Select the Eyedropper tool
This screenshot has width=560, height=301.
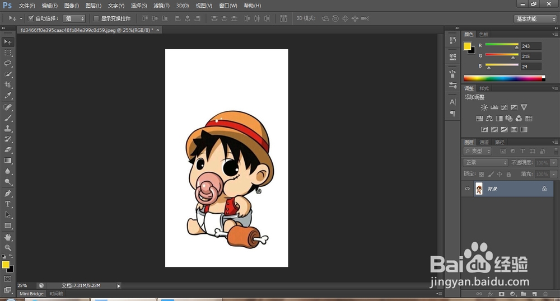pyautogui.click(x=7, y=96)
